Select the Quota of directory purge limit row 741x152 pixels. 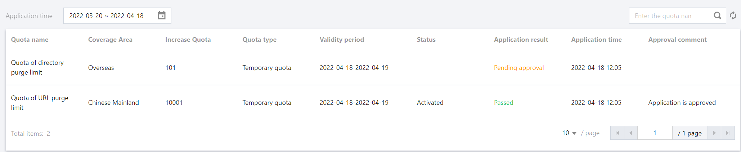pyautogui.click(x=37, y=67)
